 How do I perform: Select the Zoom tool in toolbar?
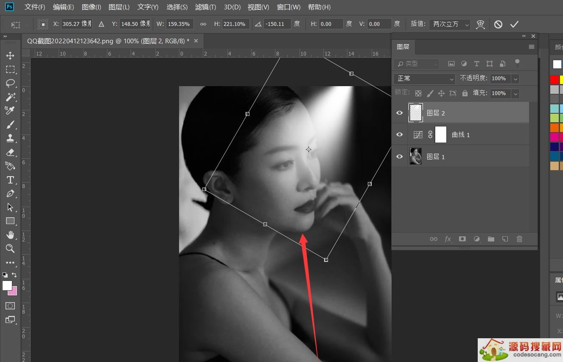(10, 249)
